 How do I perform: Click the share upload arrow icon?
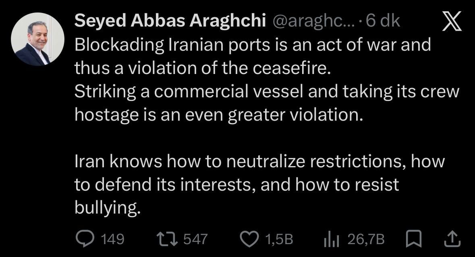click(x=452, y=239)
